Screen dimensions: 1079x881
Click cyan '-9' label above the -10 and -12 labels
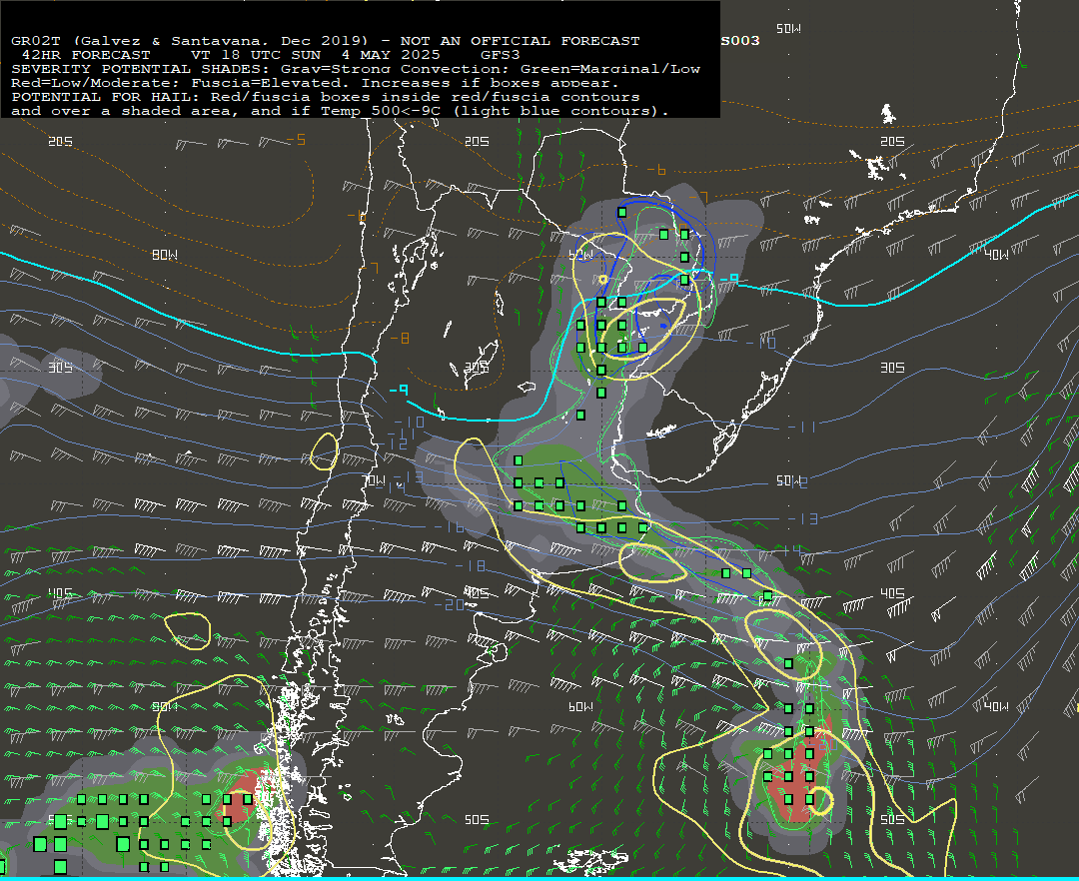[x=399, y=390]
